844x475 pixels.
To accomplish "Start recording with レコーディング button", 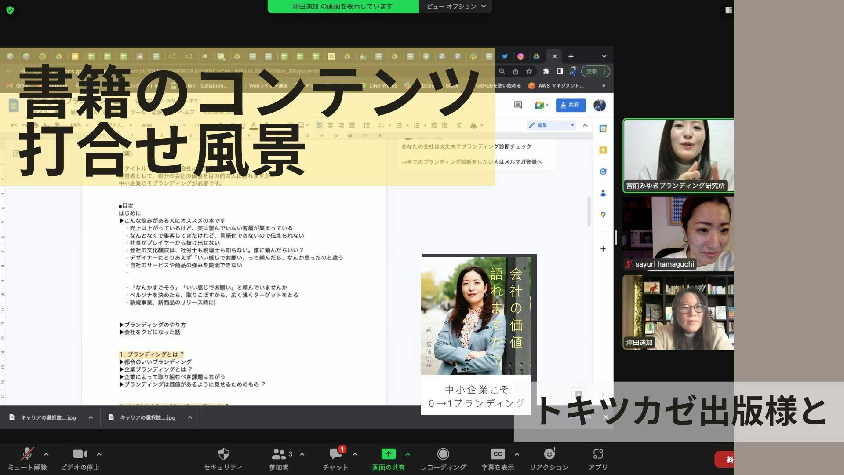I will pyautogui.click(x=443, y=454).
